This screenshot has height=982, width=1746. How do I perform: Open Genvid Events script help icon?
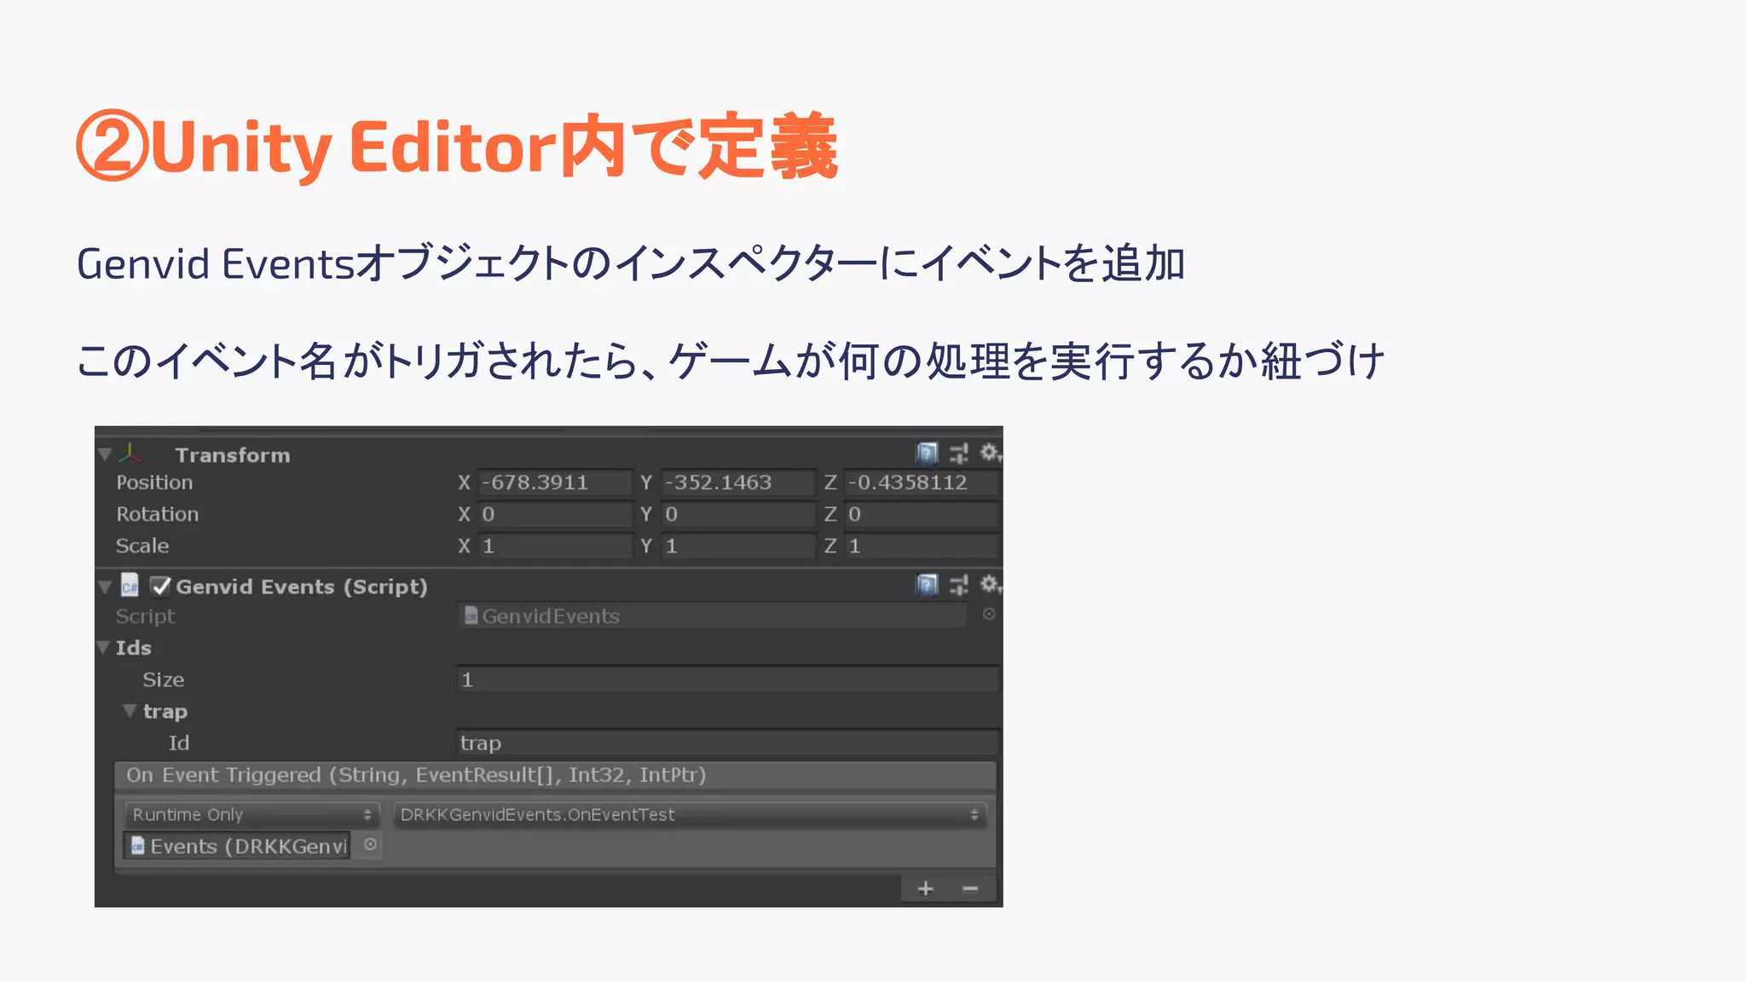pyautogui.click(x=927, y=585)
